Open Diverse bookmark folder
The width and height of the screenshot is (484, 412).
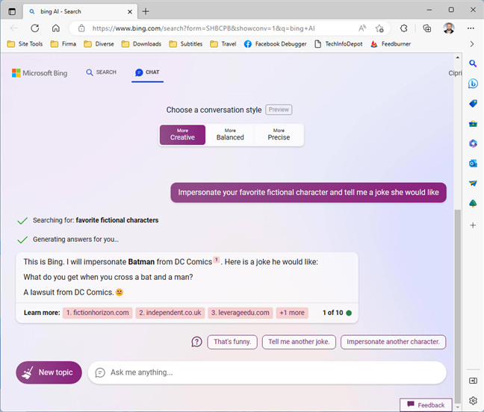coord(99,44)
